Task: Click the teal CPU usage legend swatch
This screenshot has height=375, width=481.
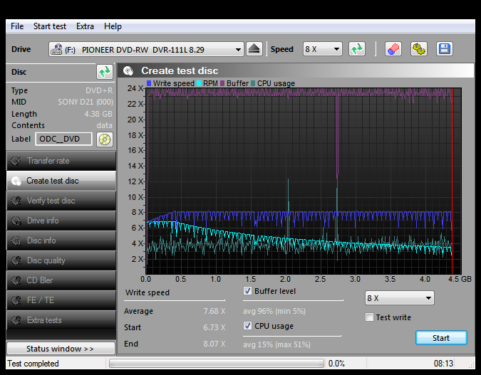Action: [x=253, y=83]
